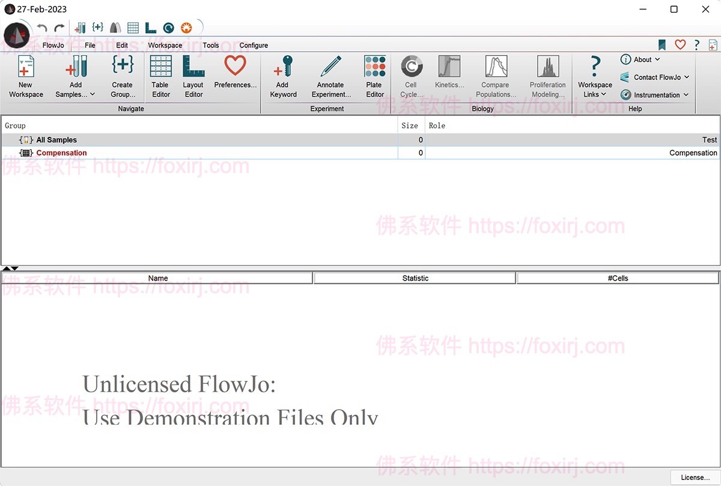Click the bookmark icon at top right
The height and width of the screenshot is (486, 721).
tap(662, 44)
